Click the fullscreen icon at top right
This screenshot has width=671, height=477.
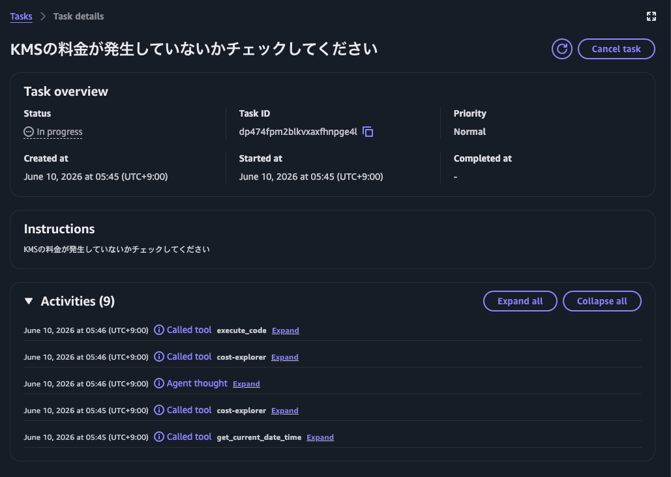click(651, 16)
